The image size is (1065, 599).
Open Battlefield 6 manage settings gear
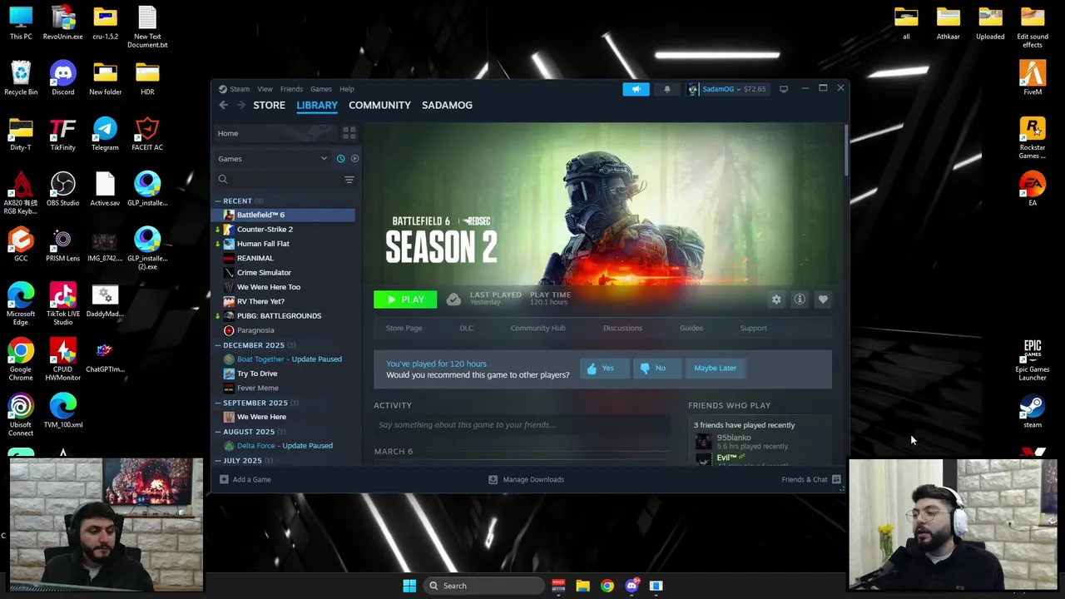coord(776,299)
